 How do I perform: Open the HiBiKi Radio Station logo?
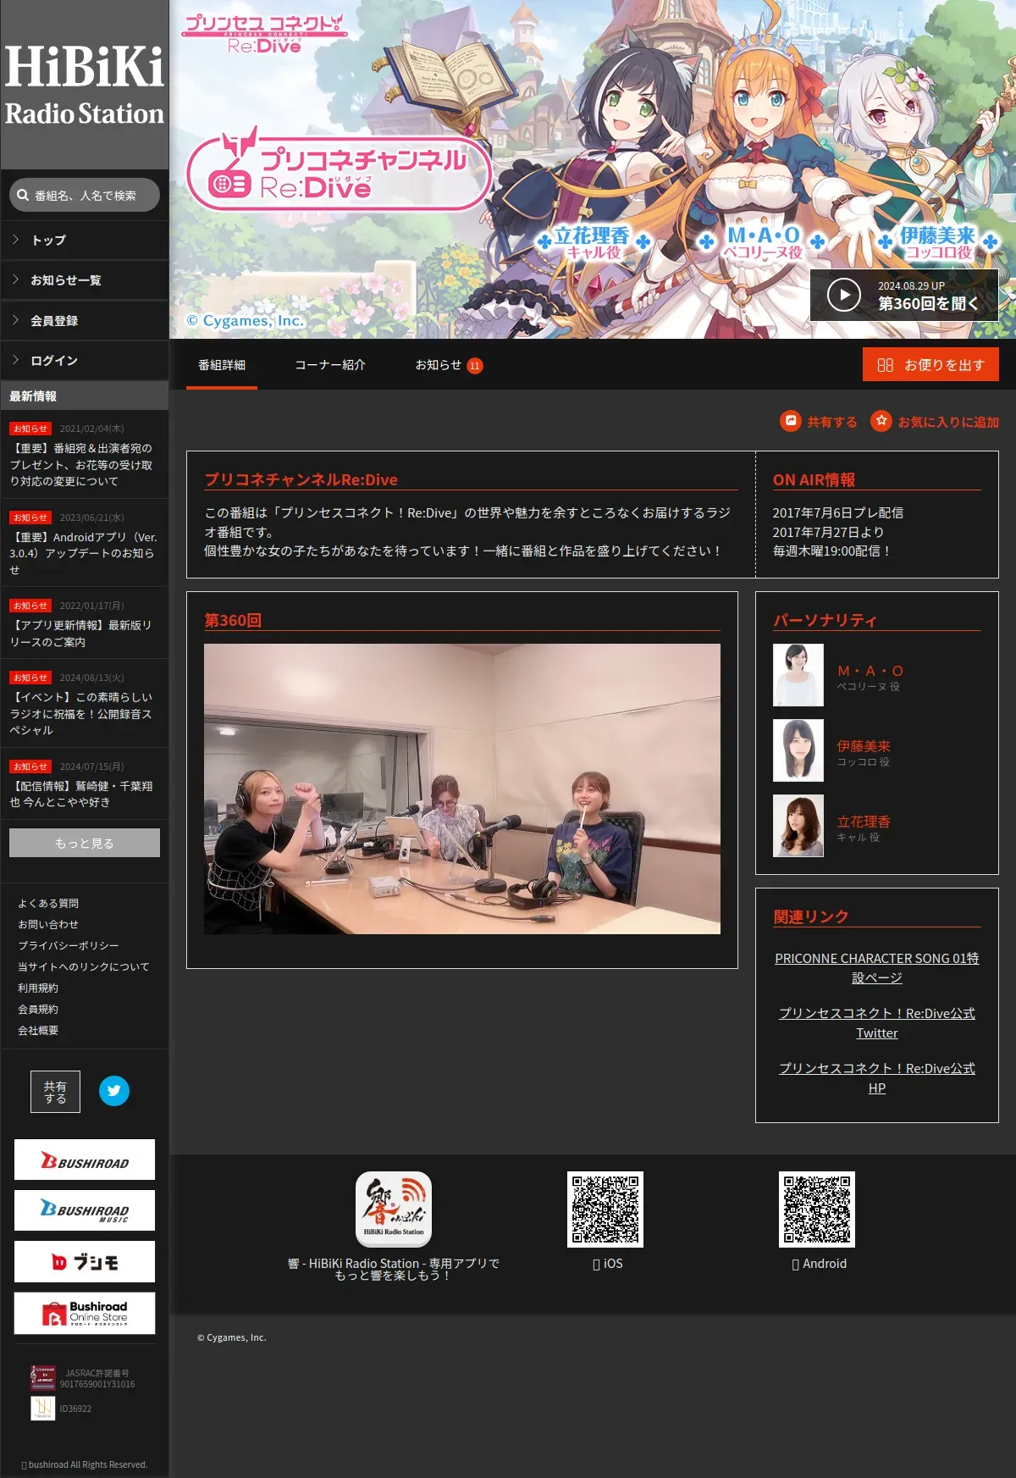85,85
